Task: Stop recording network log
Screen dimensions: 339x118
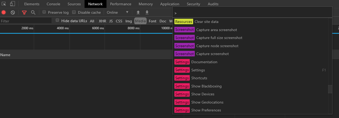Action: coord(4,12)
